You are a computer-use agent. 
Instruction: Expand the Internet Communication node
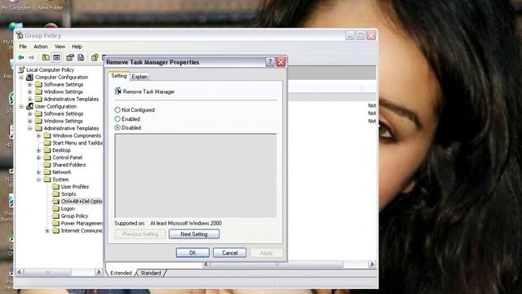point(47,230)
